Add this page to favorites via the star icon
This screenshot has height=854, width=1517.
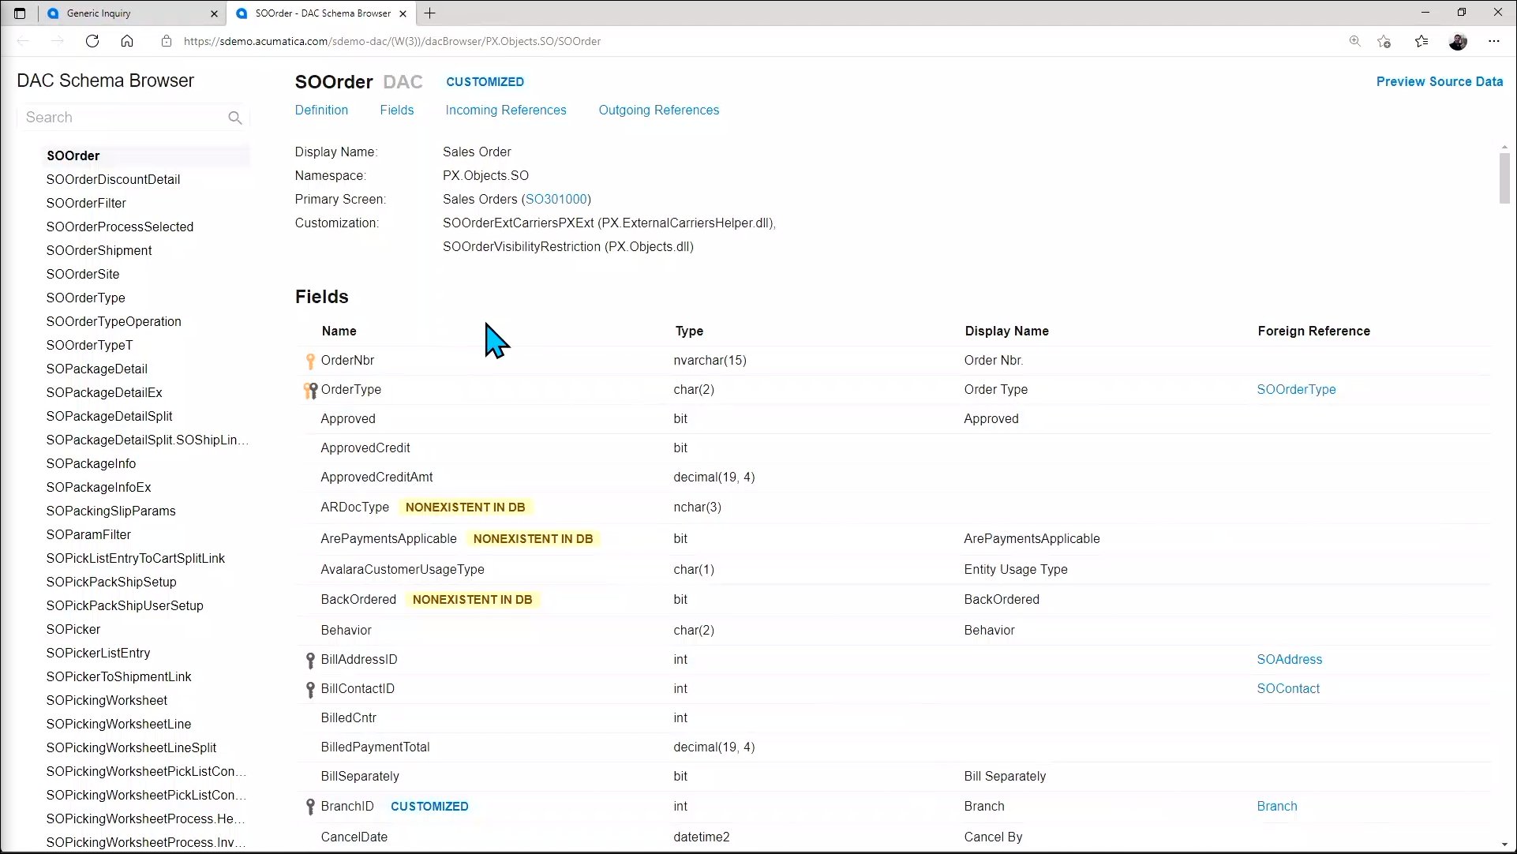coord(1384,41)
